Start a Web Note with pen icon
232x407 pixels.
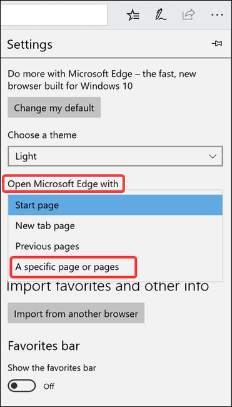tap(162, 15)
